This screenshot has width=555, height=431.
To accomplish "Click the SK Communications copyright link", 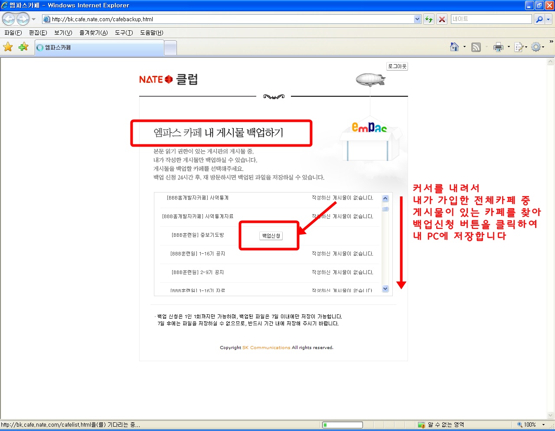I will coord(266,348).
